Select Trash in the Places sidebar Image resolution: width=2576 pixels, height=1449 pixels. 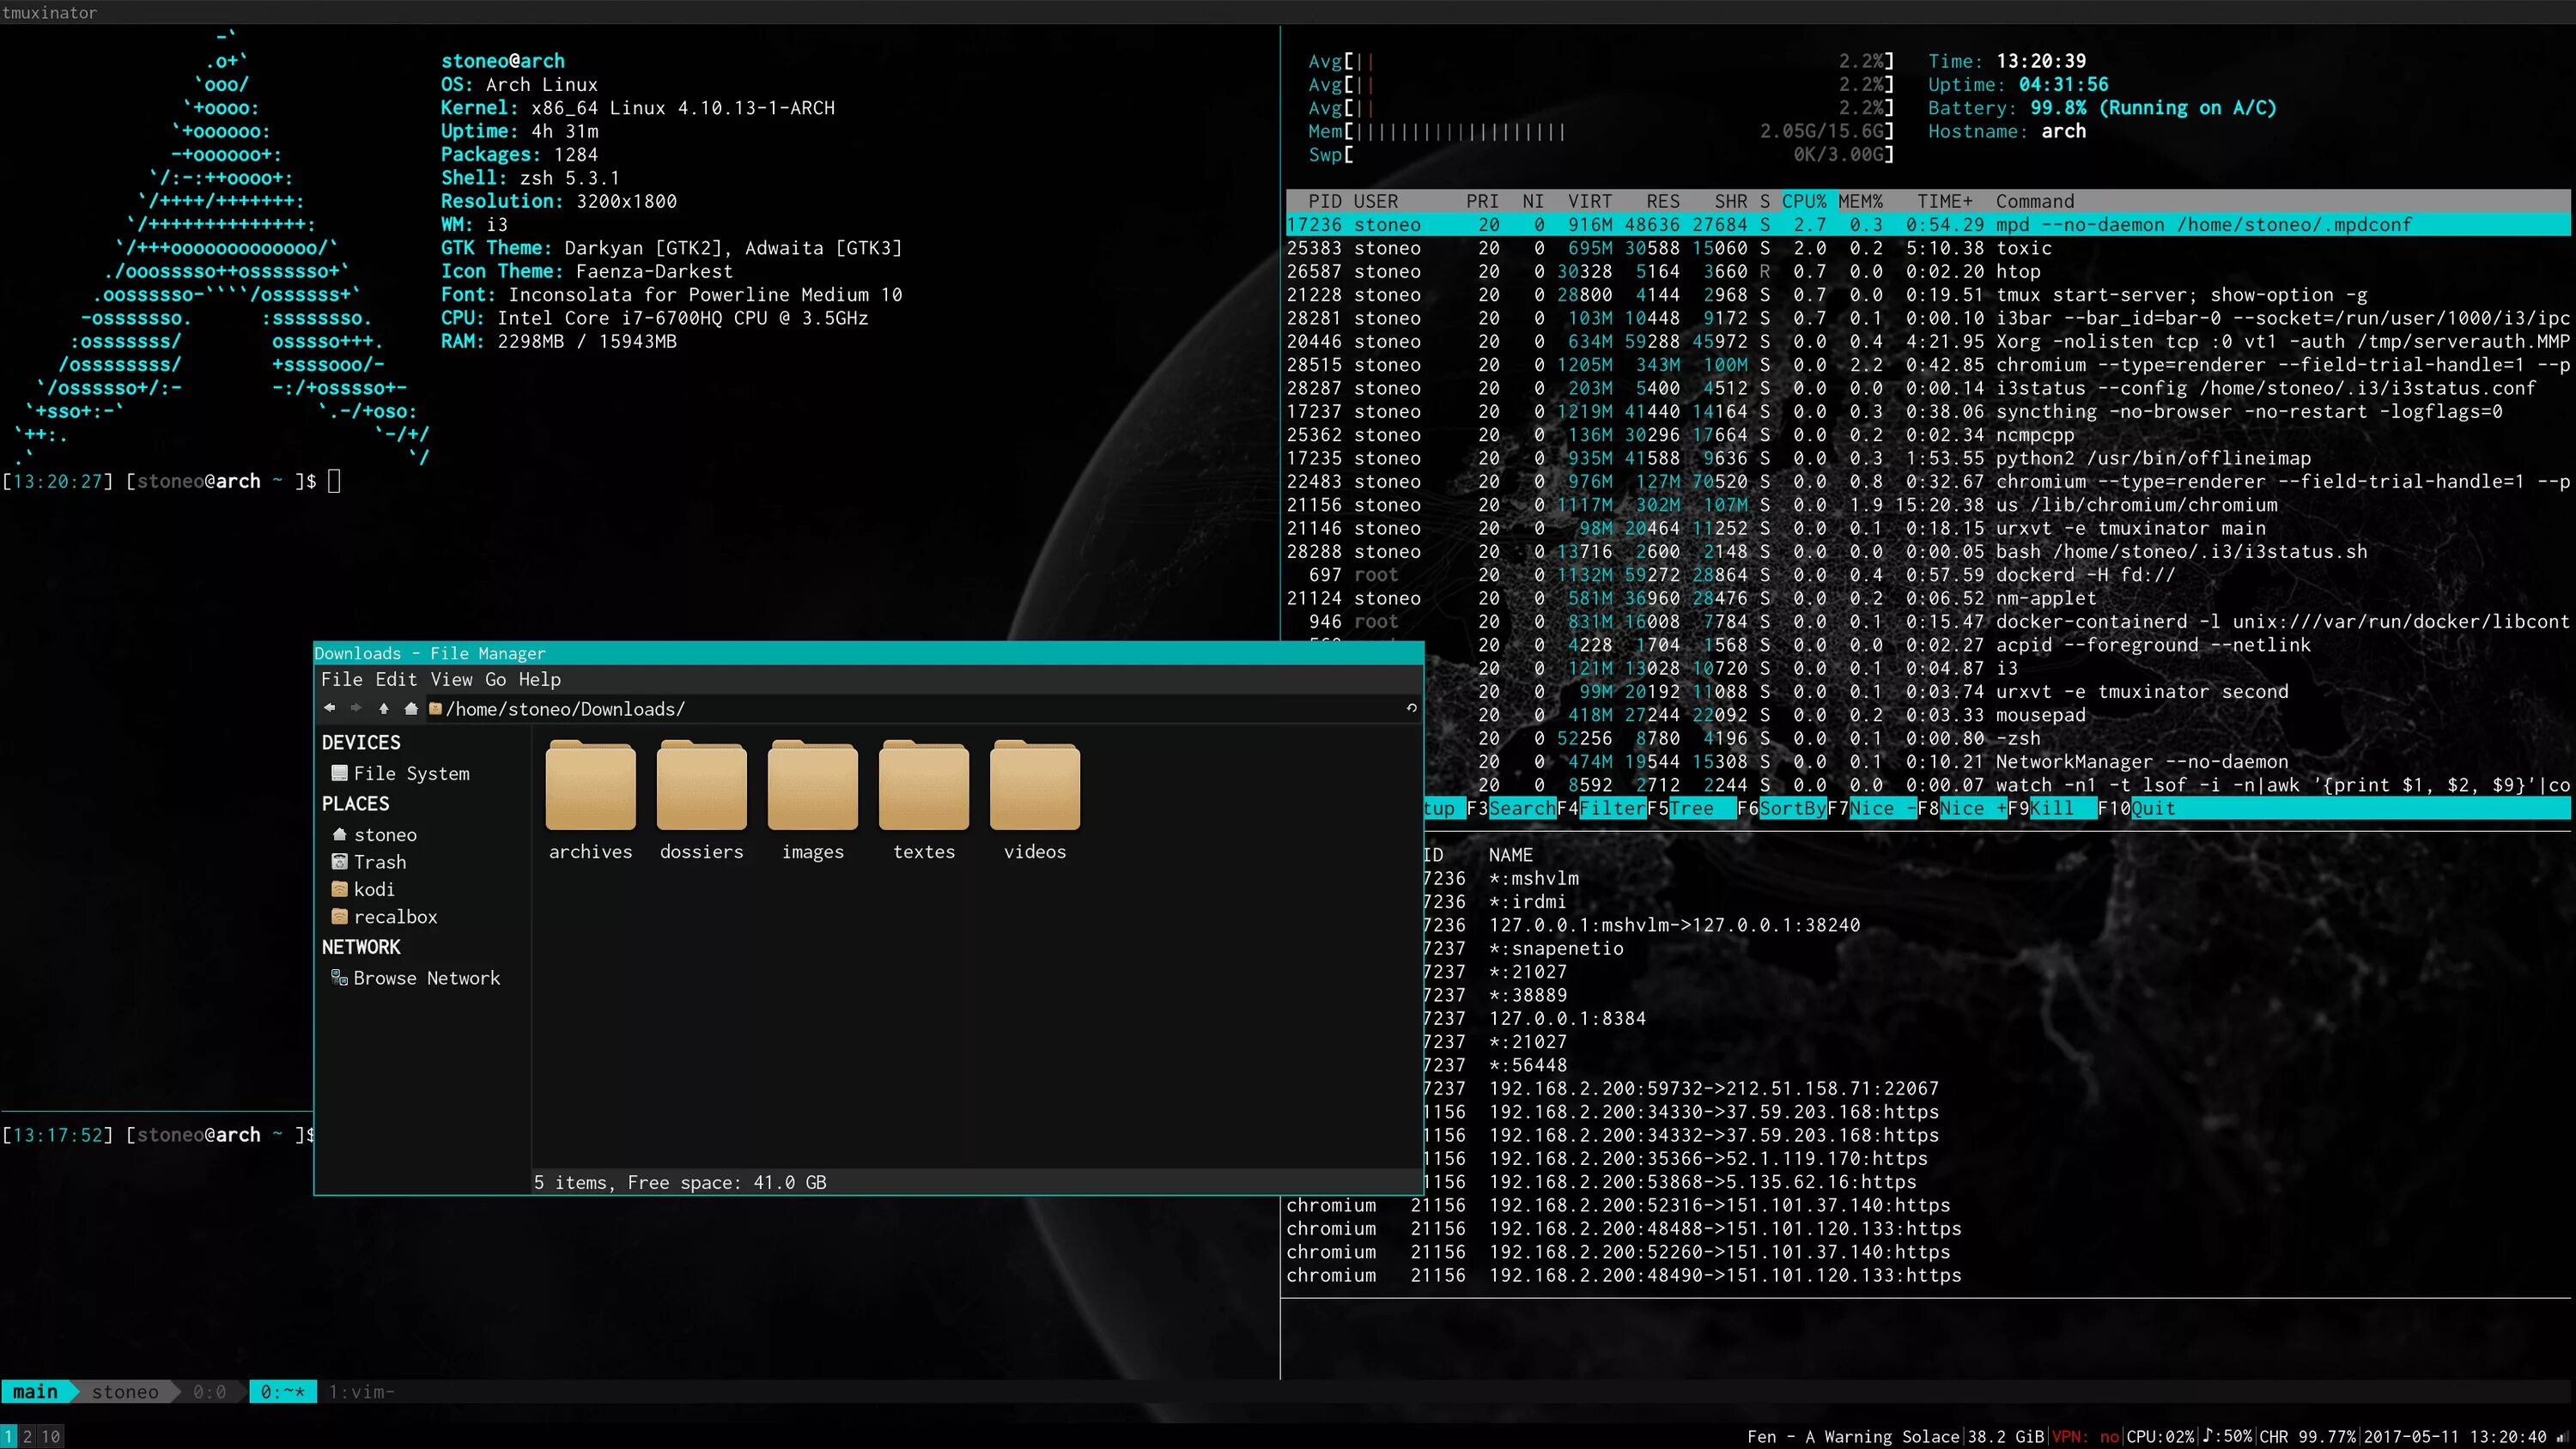(x=379, y=862)
